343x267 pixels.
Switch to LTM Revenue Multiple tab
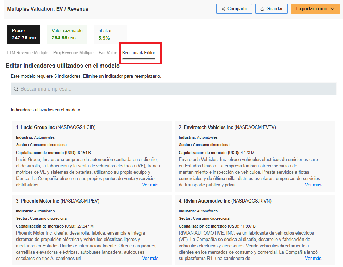coord(27,53)
